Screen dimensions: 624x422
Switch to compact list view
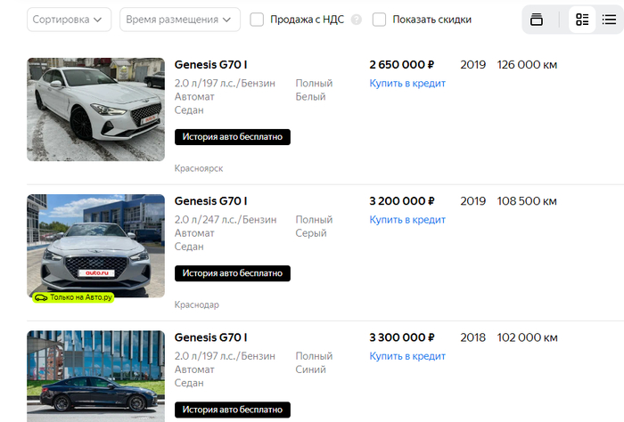pyautogui.click(x=609, y=20)
